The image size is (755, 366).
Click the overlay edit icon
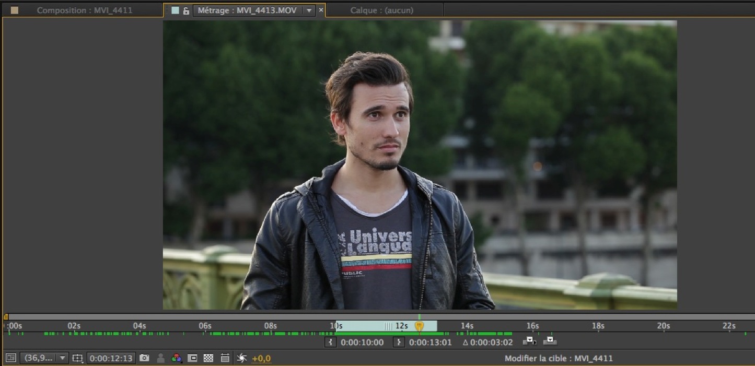pyautogui.click(x=550, y=342)
